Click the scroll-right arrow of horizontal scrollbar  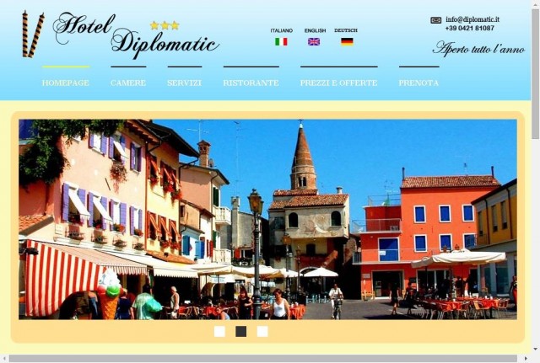coord(526,359)
